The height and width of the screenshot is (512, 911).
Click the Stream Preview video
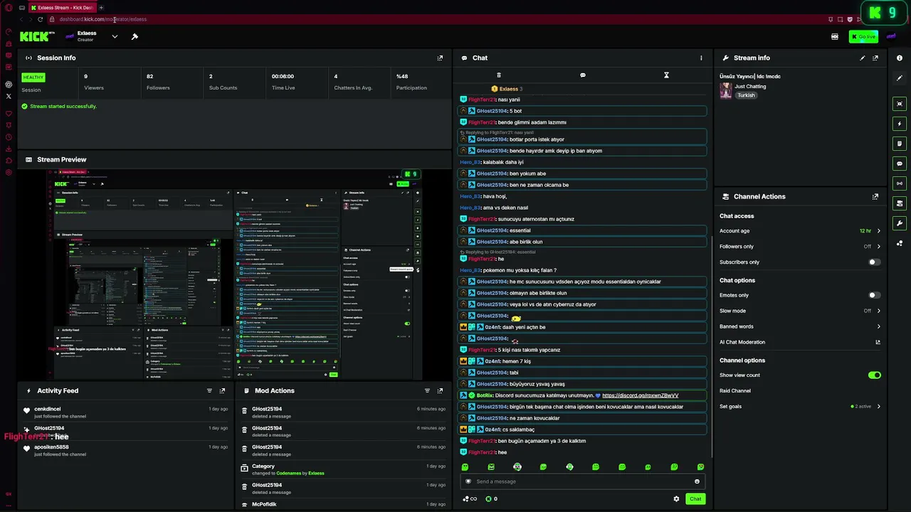[235, 274]
